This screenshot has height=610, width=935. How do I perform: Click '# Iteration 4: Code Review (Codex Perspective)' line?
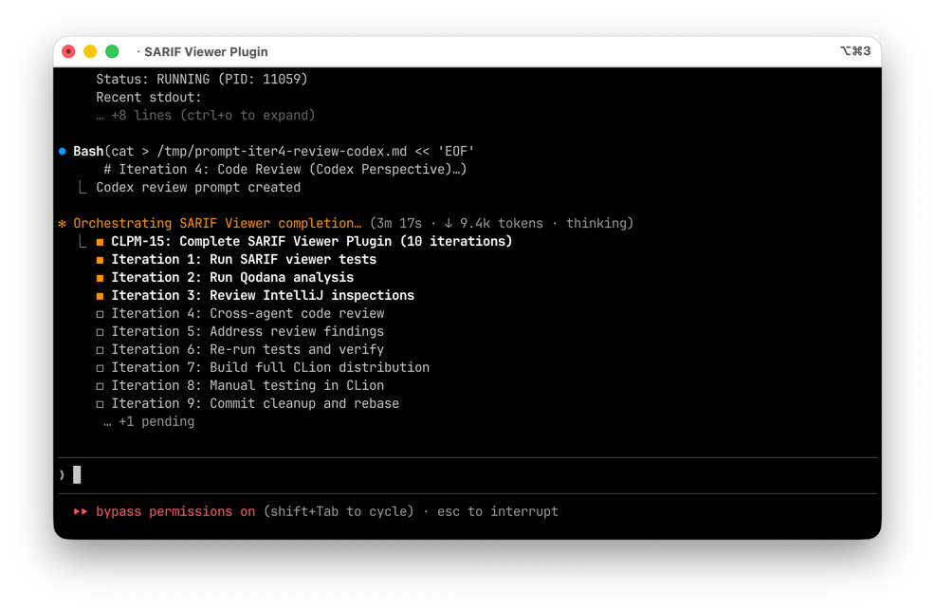285,170
